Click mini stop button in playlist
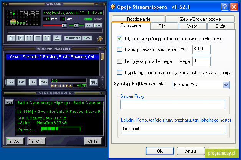This screenshot has width=241, height=160. [x=63, y=86]
